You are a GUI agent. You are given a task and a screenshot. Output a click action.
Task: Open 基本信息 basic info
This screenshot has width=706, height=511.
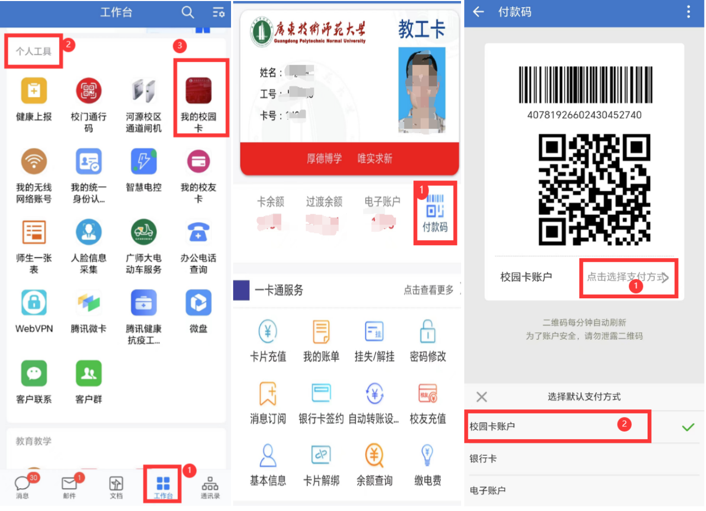pyautogui.click(x=268, y=465)
